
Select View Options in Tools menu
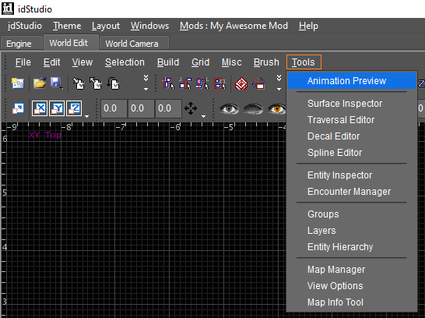(352, 286)
